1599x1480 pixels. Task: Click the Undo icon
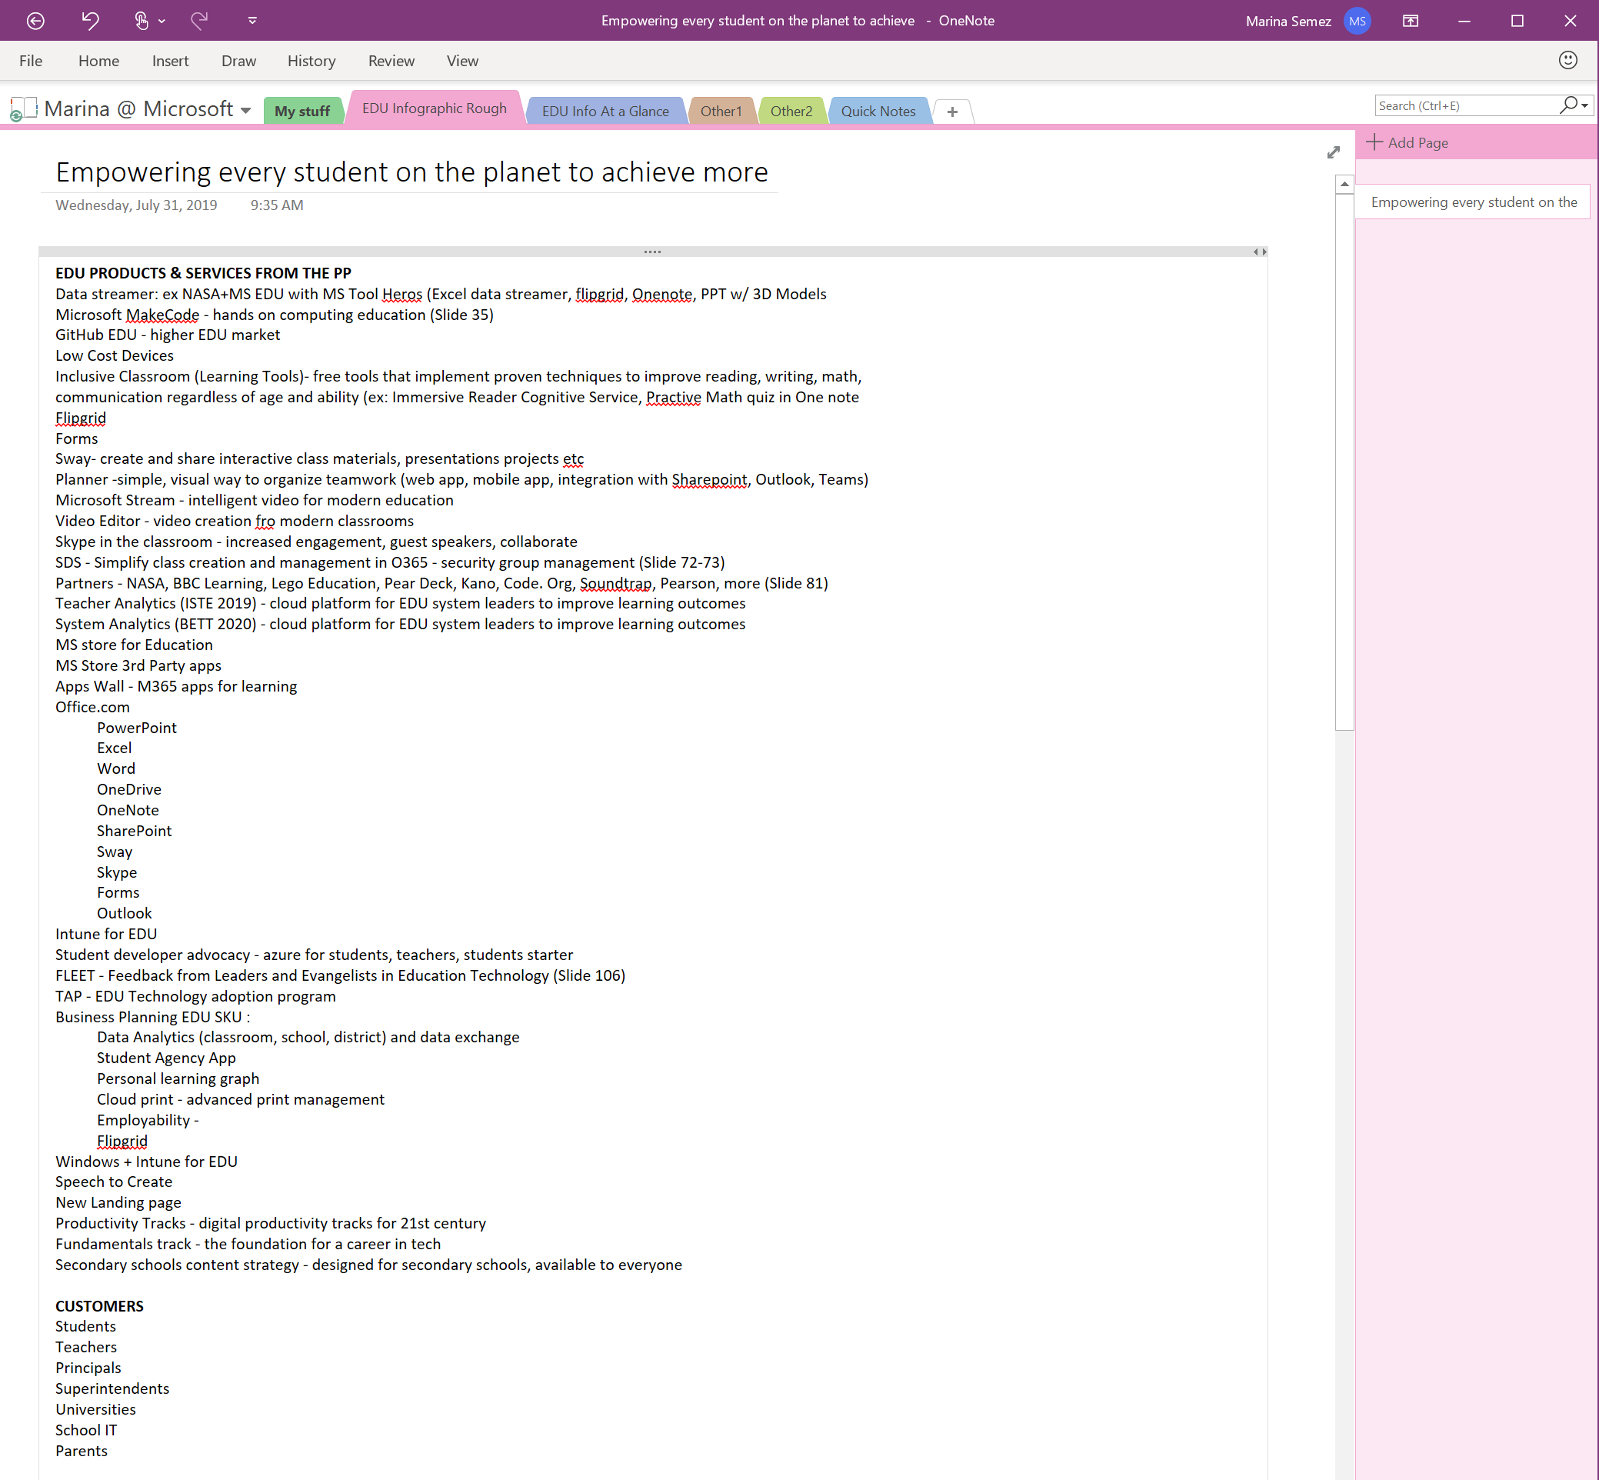coord(91,21)
